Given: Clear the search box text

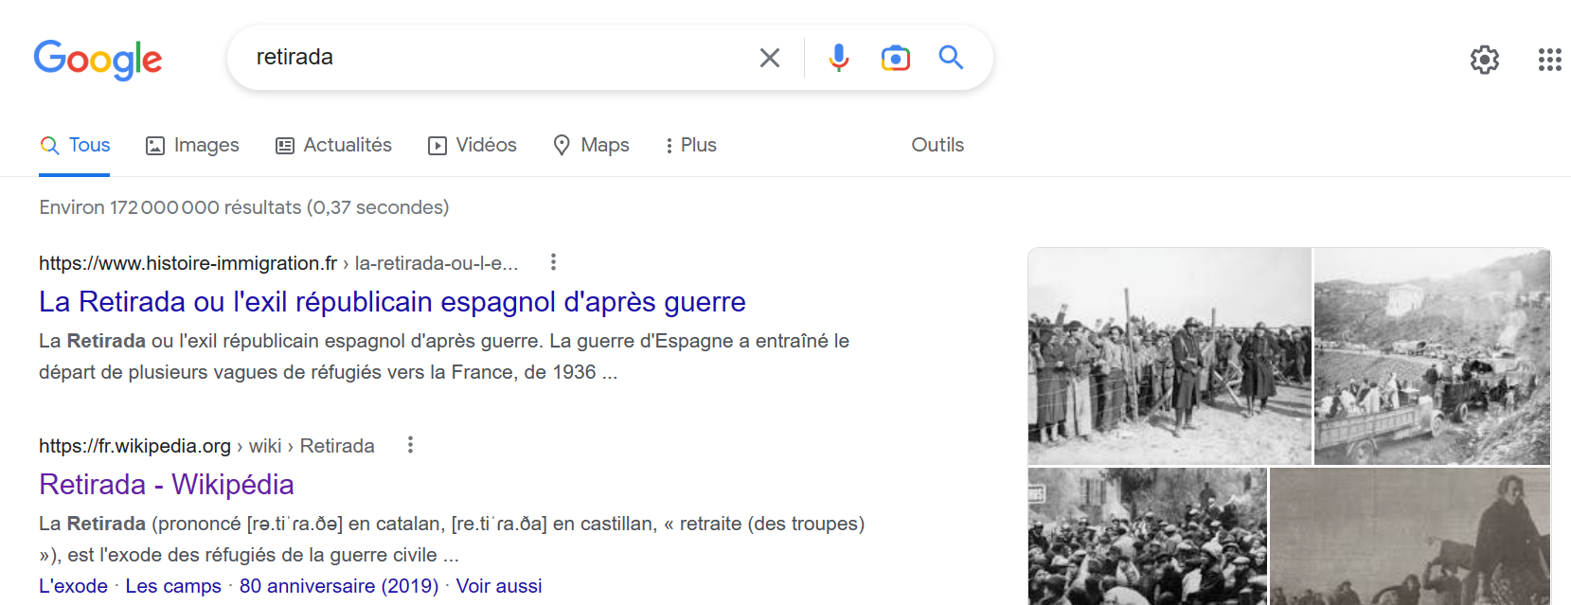Looking at the screenshot, I should coord(769,58).
